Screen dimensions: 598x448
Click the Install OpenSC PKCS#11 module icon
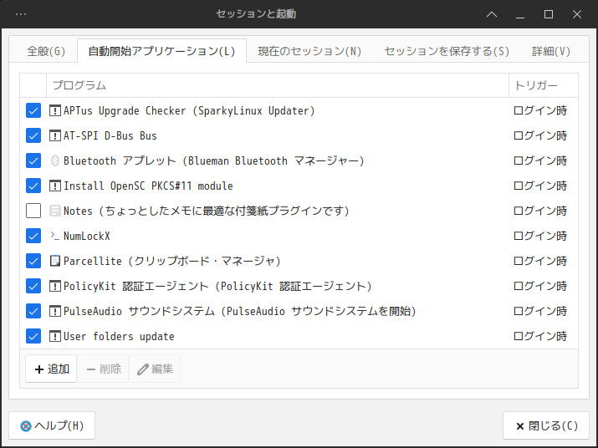[x=55, y=186]
